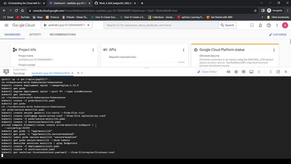Click the Google Cloud logo
291x164 pixels.
coord(23,25)
